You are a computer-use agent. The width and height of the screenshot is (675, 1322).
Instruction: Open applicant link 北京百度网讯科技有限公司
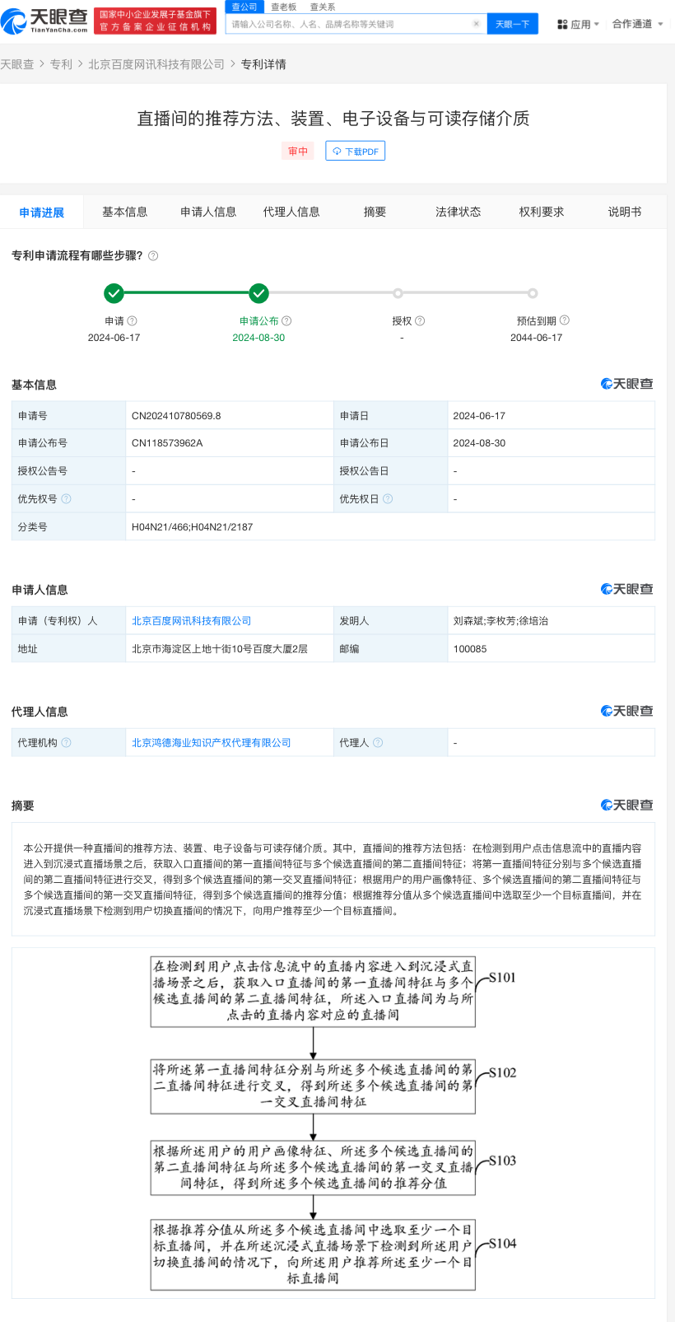[192, 621]
